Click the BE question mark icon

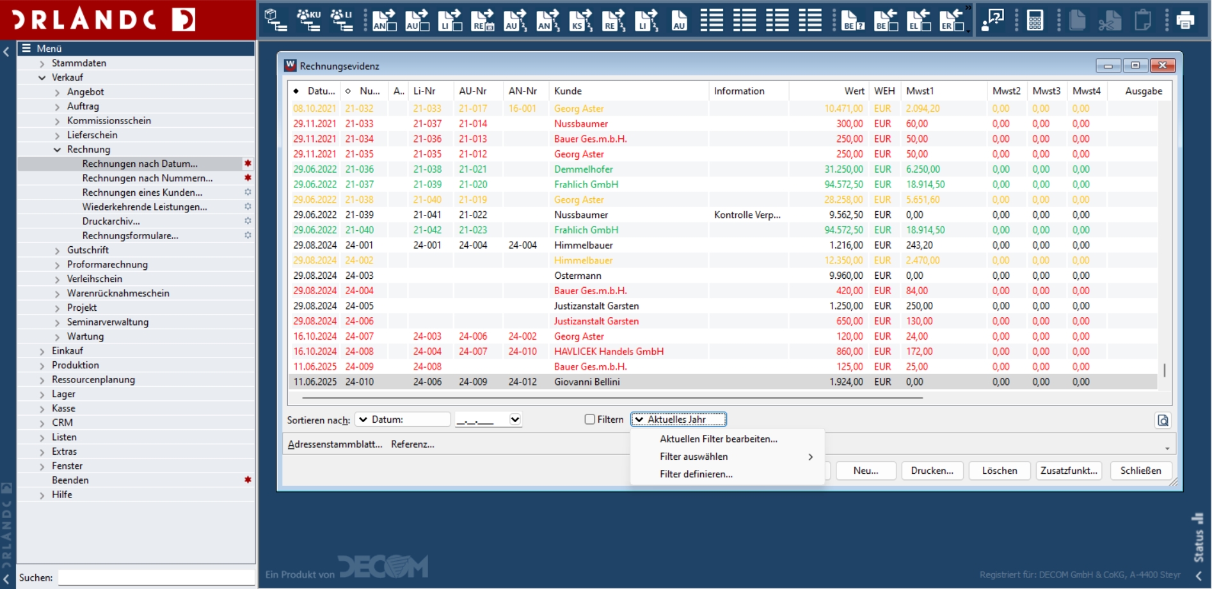click(853, 20)
